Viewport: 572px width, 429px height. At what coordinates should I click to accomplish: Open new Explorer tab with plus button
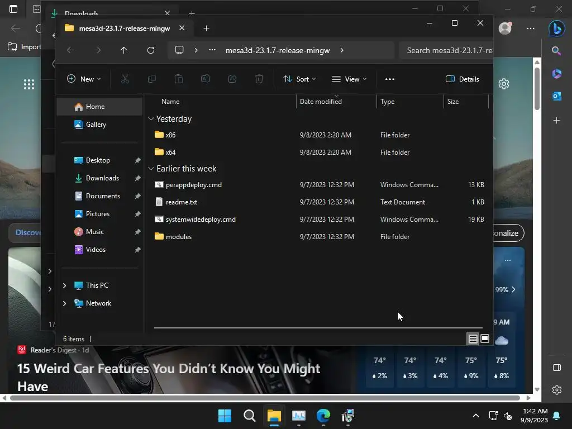point(206,28)
